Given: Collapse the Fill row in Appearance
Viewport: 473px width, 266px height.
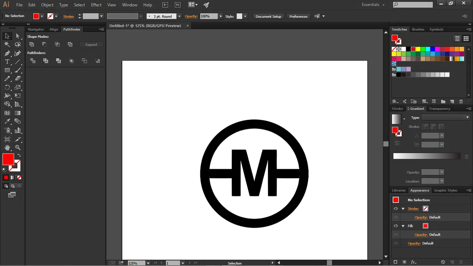Looking at the screenshot, I should coord(403,226).
